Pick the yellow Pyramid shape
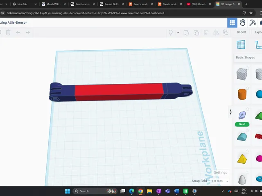 tap(242, 159)
